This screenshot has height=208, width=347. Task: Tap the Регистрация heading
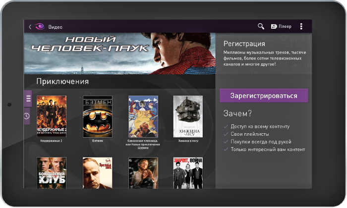244,44
